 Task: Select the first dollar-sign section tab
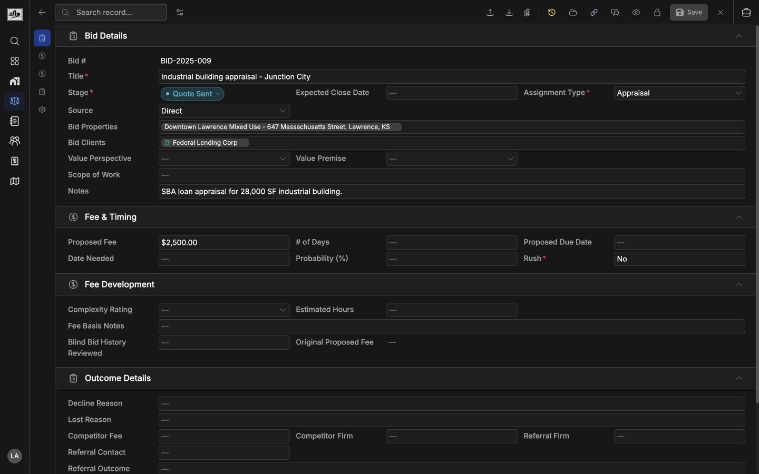(42, 56)
